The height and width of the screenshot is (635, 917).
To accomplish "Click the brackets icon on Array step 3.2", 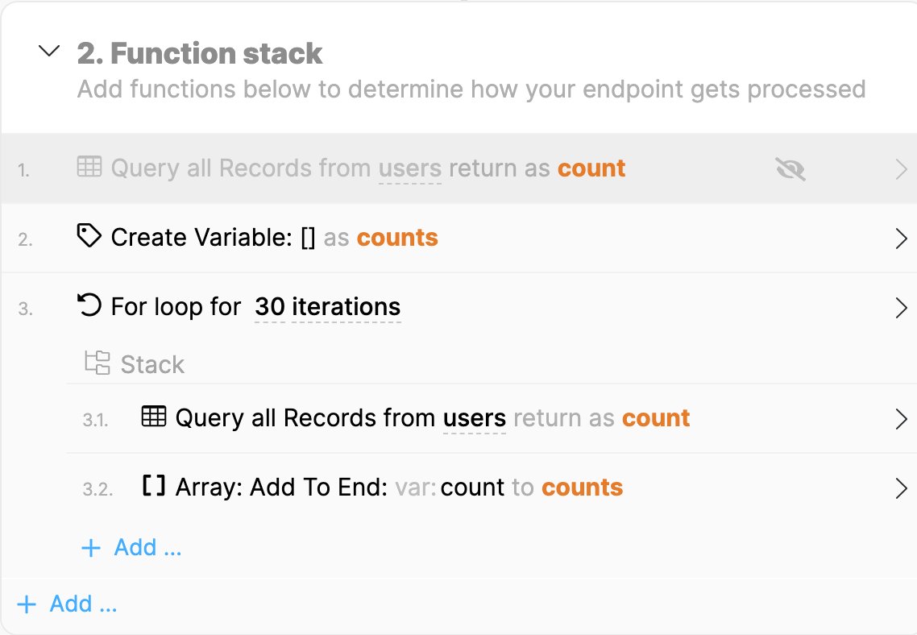I will (154, 485).
